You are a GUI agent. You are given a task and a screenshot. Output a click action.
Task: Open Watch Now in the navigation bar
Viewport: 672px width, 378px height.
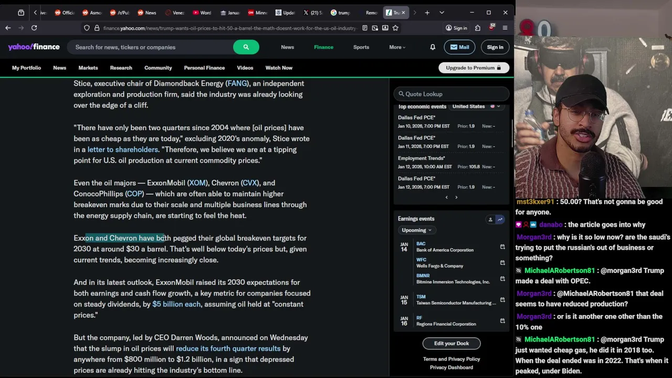[x=279, y=68]
